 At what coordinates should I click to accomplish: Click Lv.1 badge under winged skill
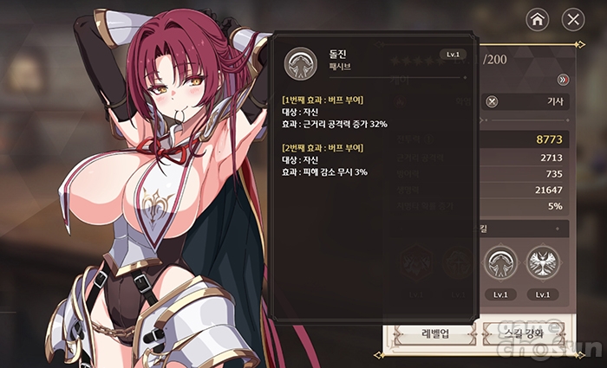tap(543, 294)
